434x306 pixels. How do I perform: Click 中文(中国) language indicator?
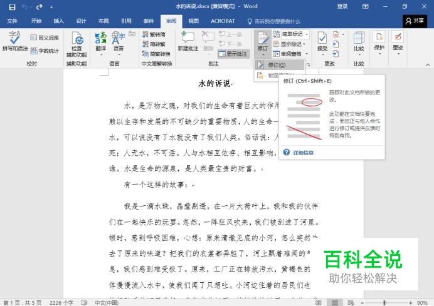pos(107,303)
